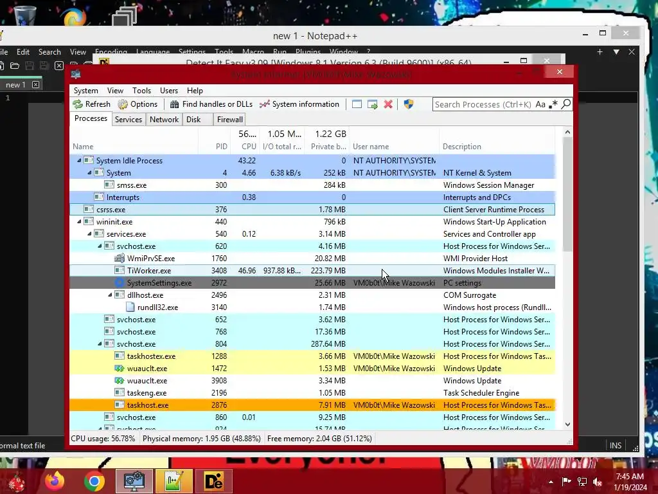The width and height of the screenshot is (658, 494).
Task: Open Google Chrome from the taskbar
Action: tap(94, 481)
